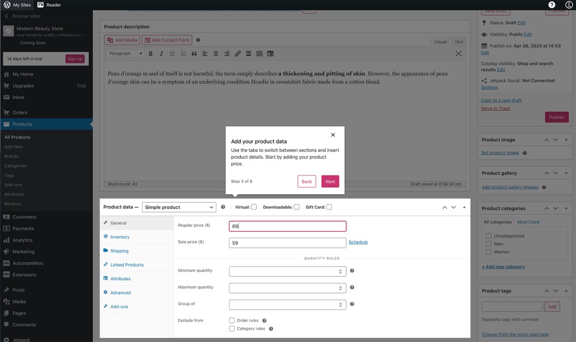Collapse the Product data panel
Viewport: 576px width, 342px height.
464,207
